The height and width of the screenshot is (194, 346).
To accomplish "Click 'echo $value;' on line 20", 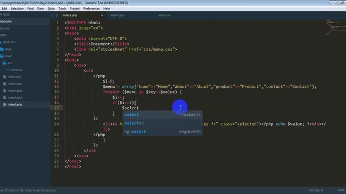I will click(x=290, y=124).
